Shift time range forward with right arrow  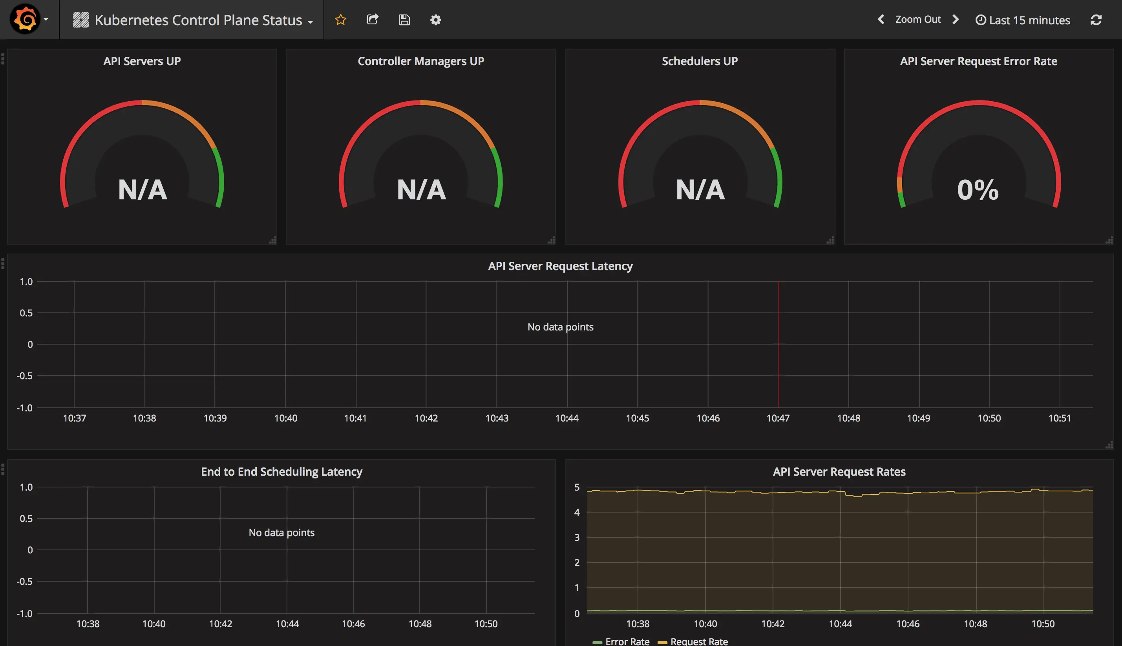tap(956, 20)
